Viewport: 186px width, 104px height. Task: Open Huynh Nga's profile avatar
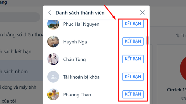coord(53,42)
